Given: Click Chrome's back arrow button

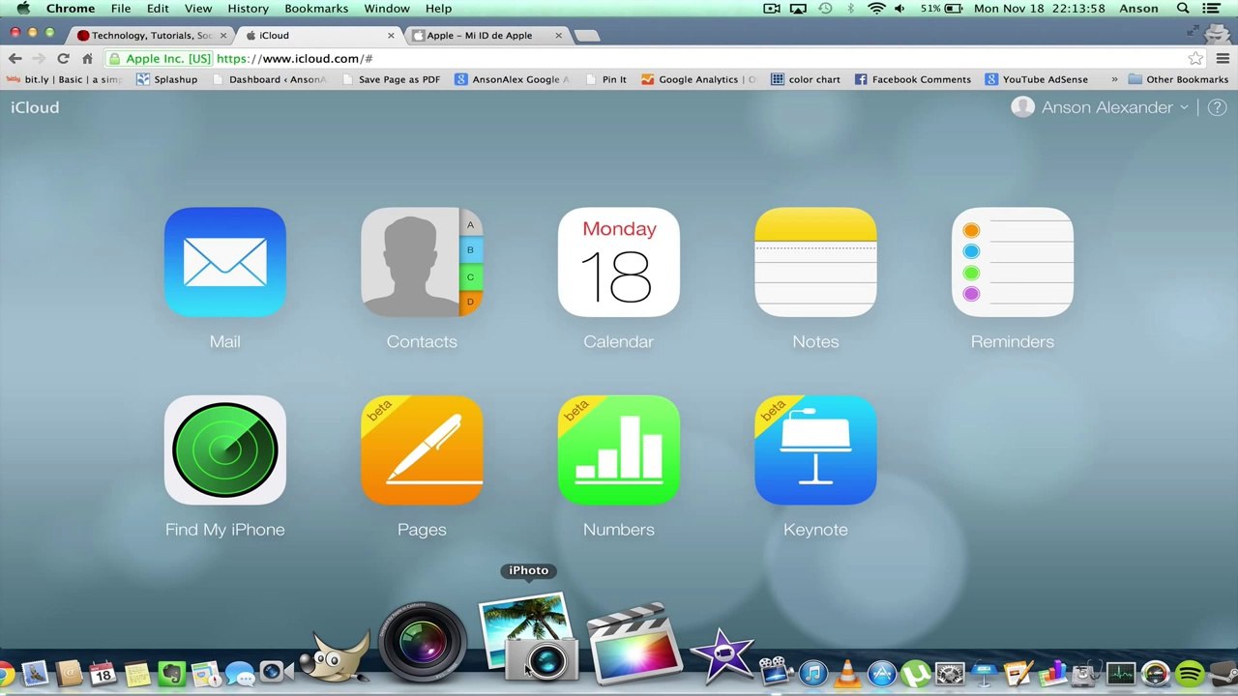Looking at the screenshot, I should [x=15, y=58].
